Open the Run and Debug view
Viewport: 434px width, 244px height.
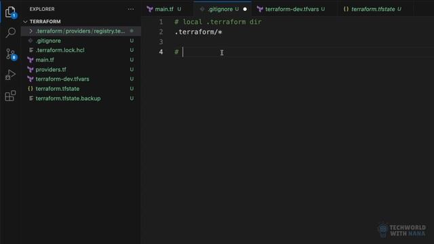11,75
